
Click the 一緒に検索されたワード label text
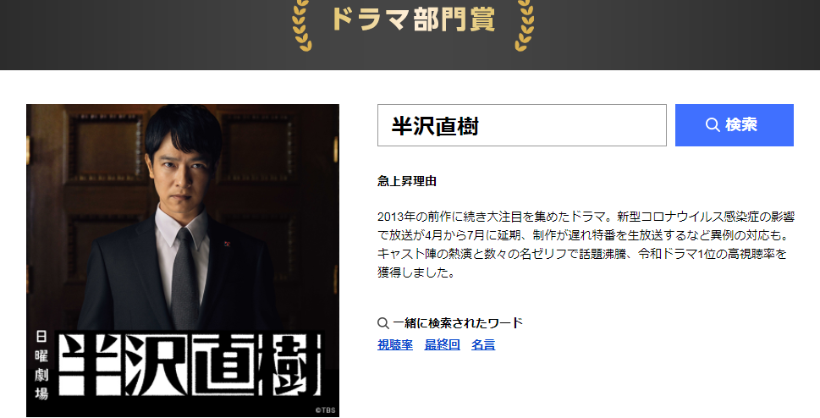(x=458, y=323)
